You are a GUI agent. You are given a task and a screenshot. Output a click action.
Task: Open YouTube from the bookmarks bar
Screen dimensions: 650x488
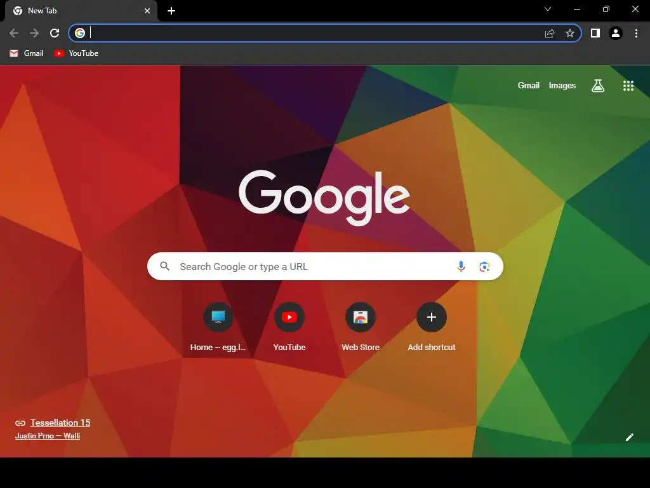(x=76, y=53)
